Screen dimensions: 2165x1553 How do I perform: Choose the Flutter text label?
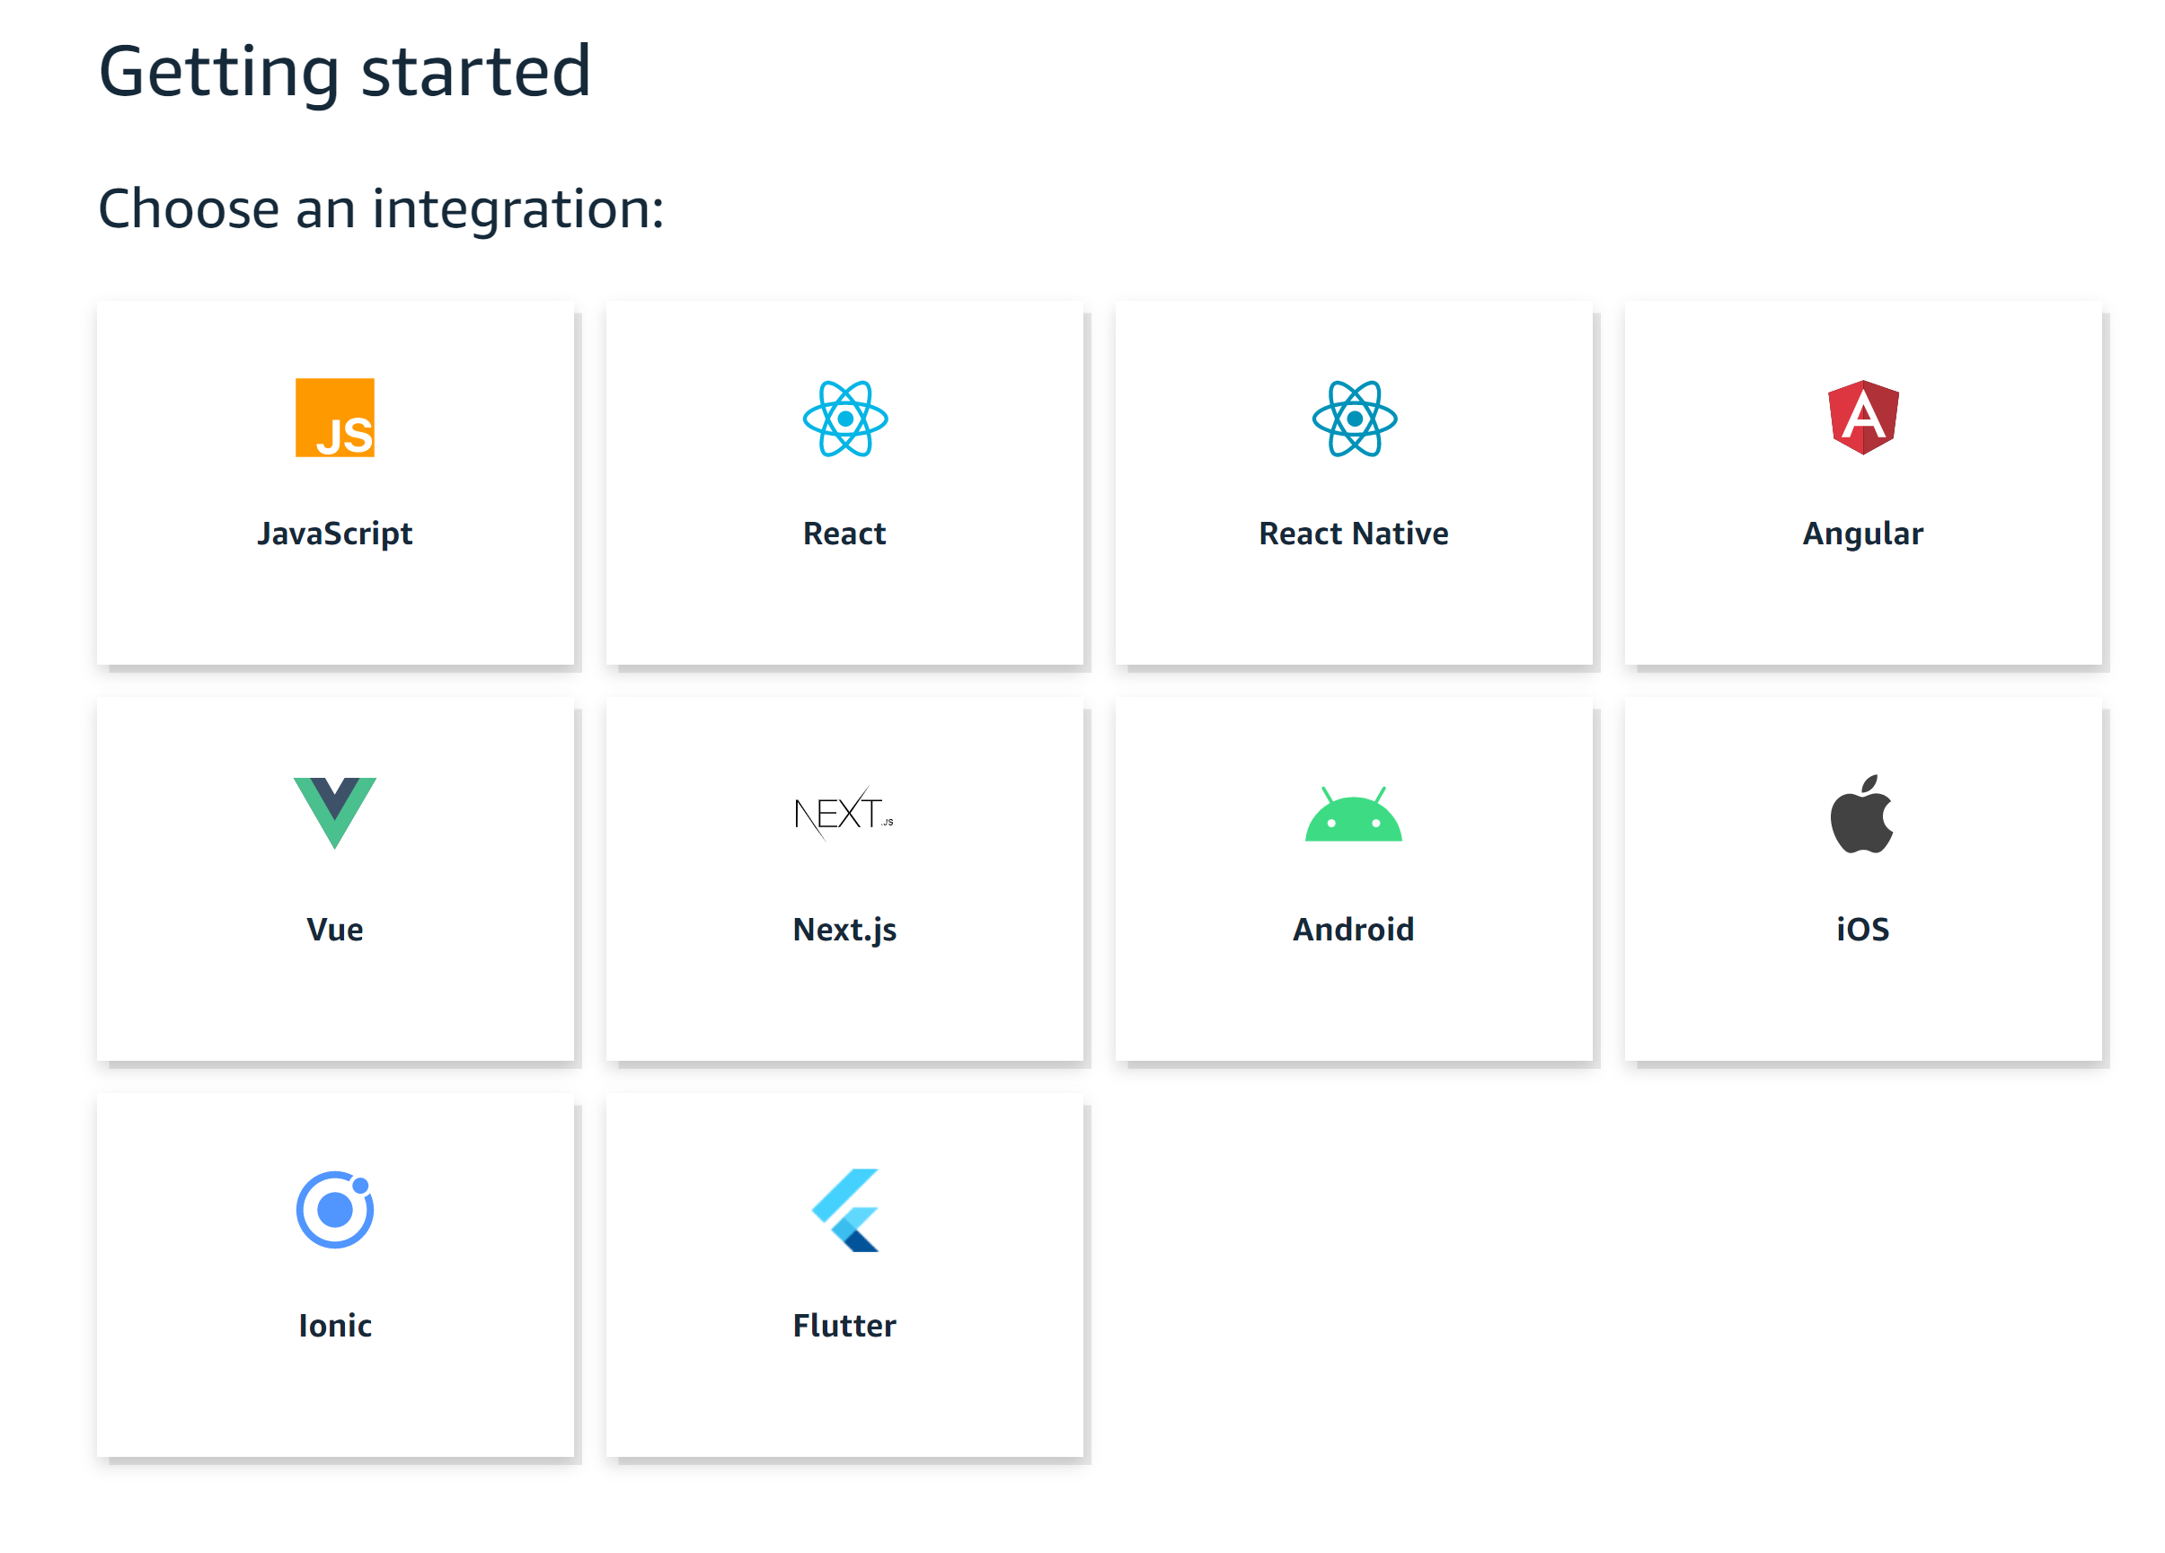pyautogui.click(x=844, y=1325)
